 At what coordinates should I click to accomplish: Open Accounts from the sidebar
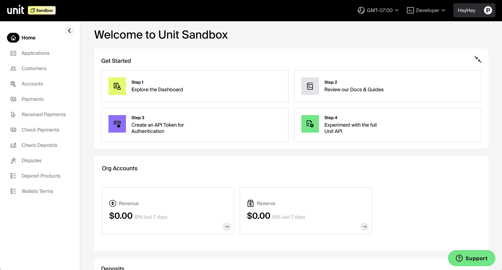tap(32, 84)
